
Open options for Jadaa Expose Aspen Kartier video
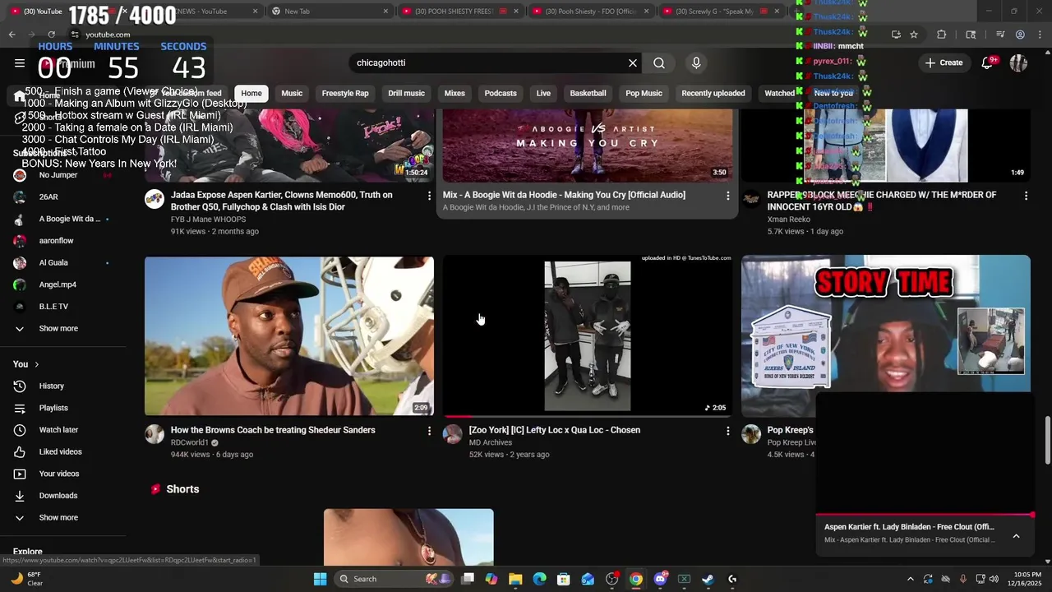click(429, 196)
